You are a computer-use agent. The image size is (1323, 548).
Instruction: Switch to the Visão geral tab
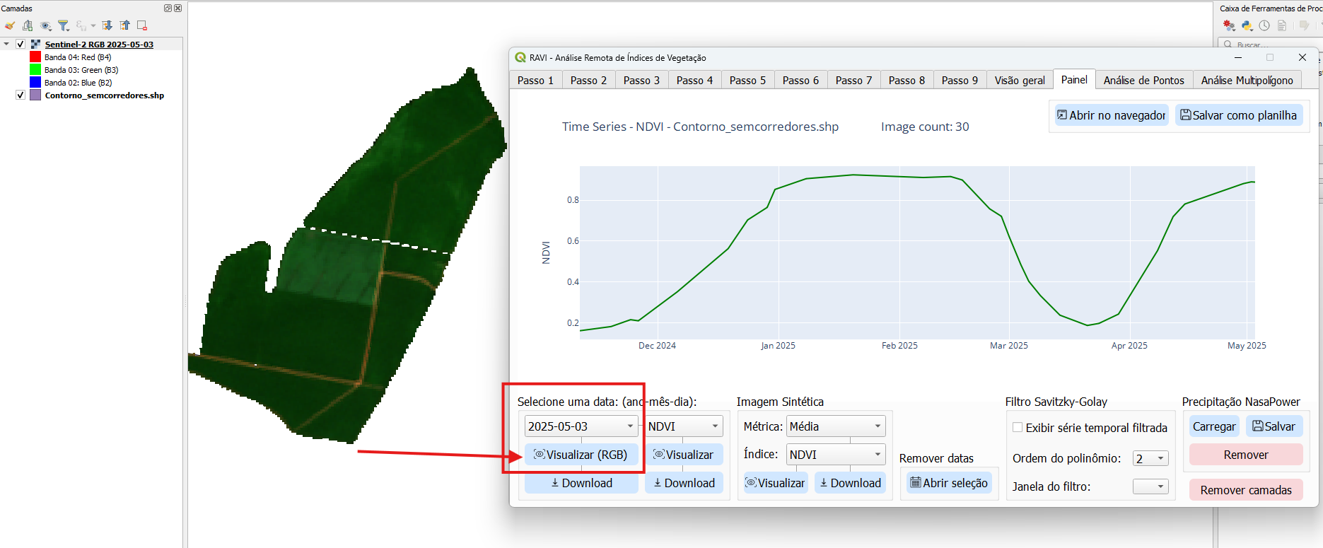pyautogui.click(x=1019, y=80)
